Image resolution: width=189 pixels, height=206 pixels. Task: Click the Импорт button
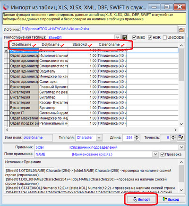coord(141,199)
